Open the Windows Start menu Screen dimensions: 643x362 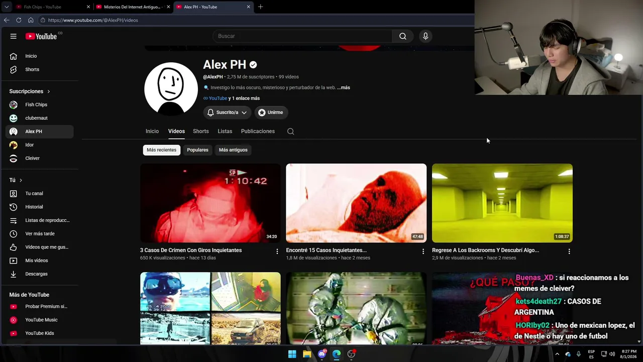point(292,354)
